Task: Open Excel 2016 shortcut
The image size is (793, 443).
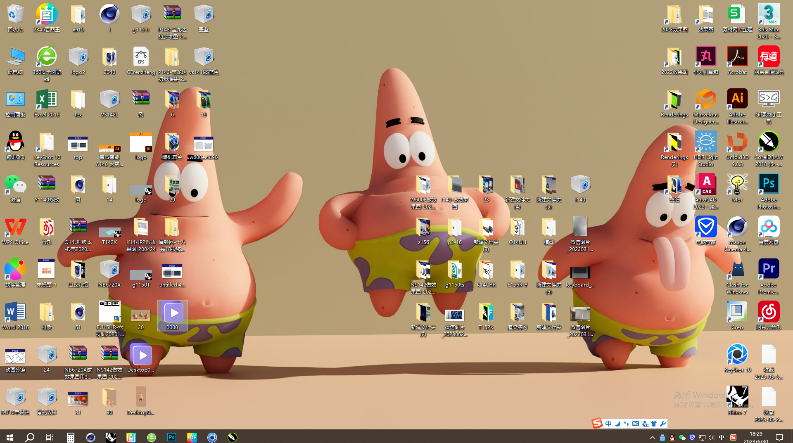Action: [x=47, y=104]
